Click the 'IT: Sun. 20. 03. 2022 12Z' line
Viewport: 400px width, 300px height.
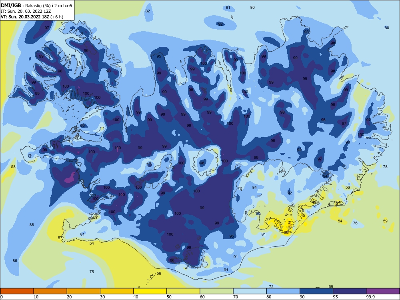[26, 11]
